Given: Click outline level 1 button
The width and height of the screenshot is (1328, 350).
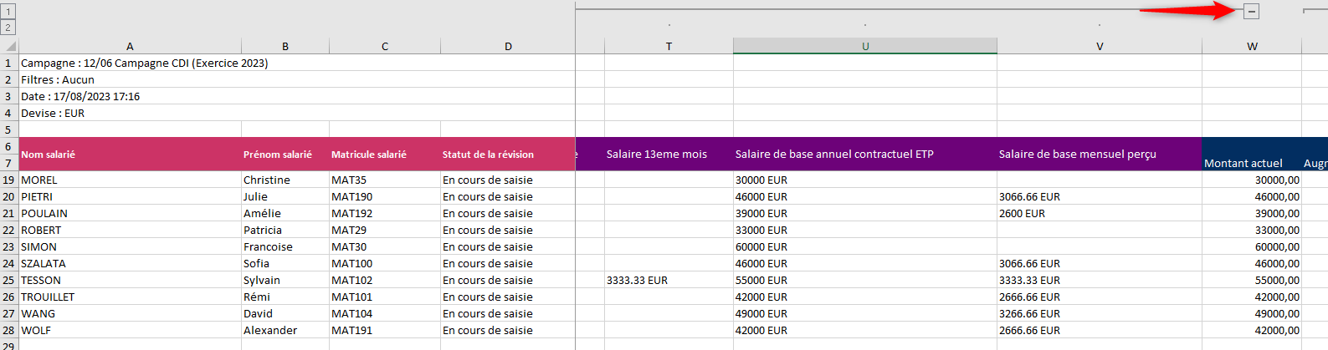Looking at the screenshot, I should (8, 13).
